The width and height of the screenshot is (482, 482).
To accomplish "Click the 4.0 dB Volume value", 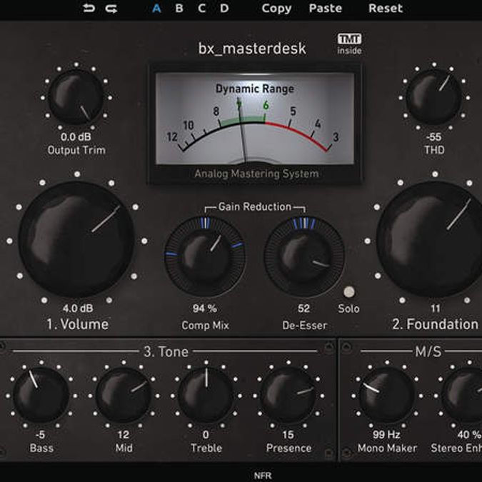I will click(78, 308).
